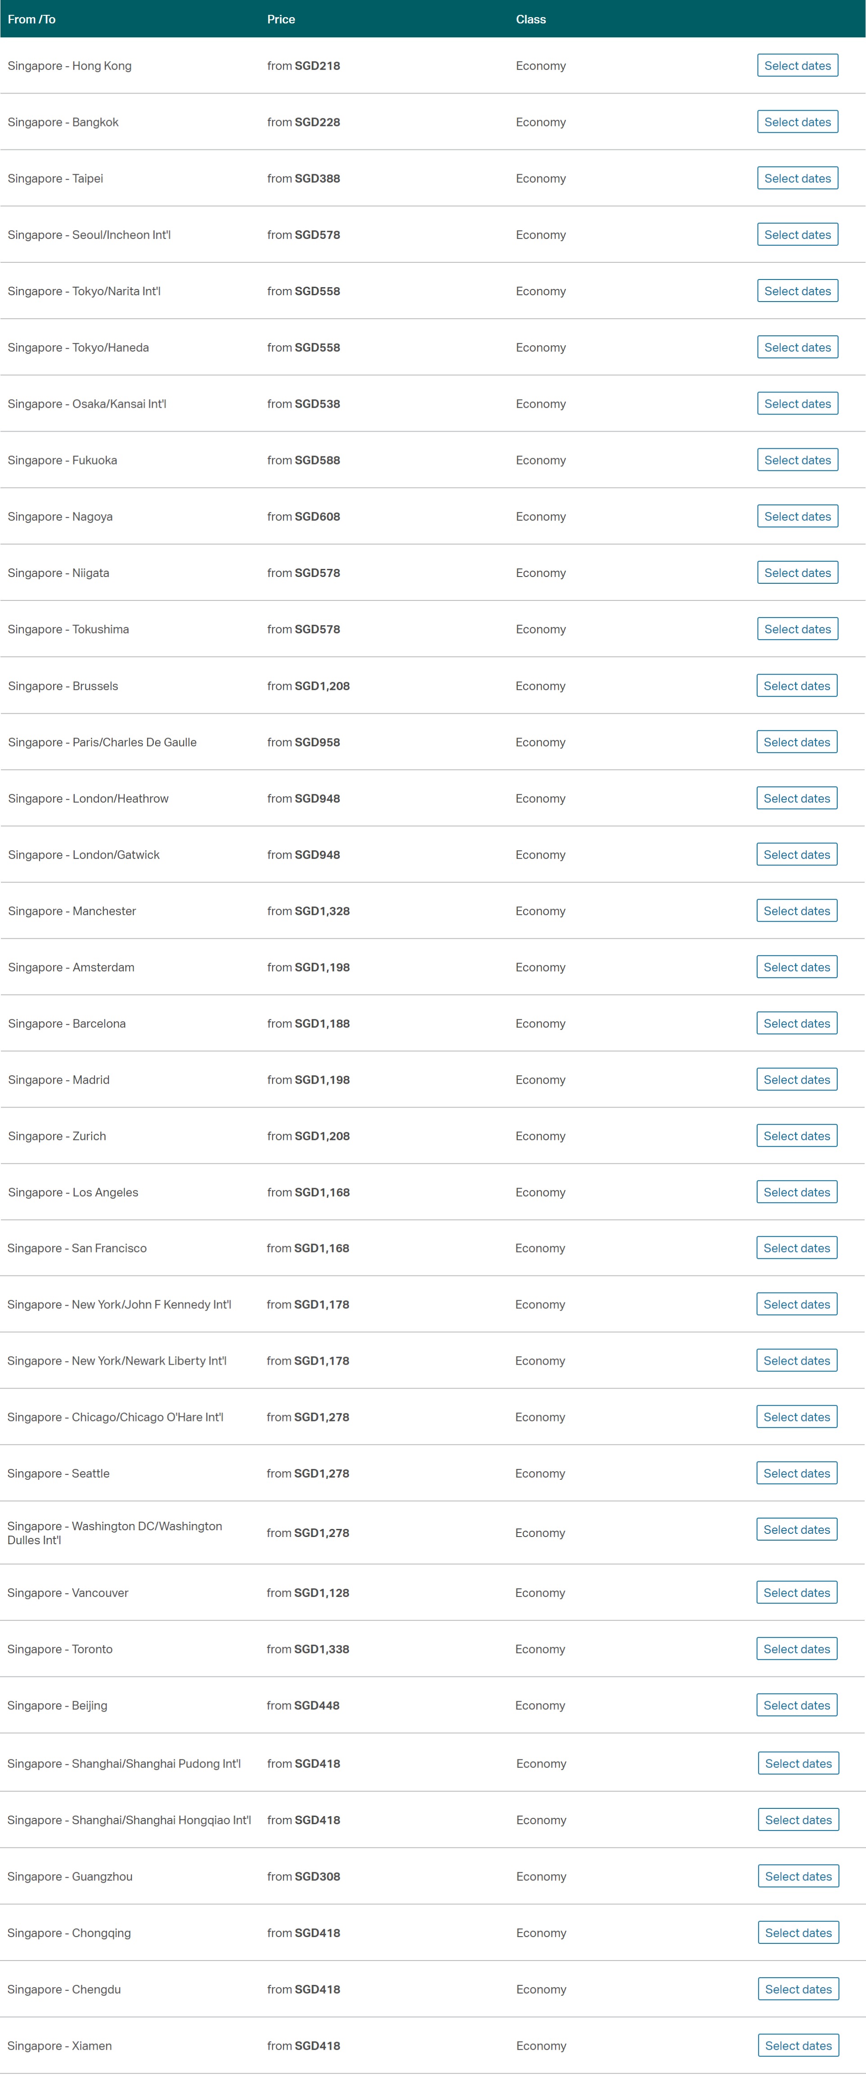Select dates for Singapore - Xiamen
The height and width of the screenshot is (2078, 866).
798,2046
